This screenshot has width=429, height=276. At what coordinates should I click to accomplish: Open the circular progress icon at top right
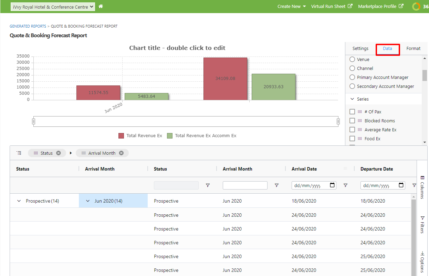tap(416, 7)
